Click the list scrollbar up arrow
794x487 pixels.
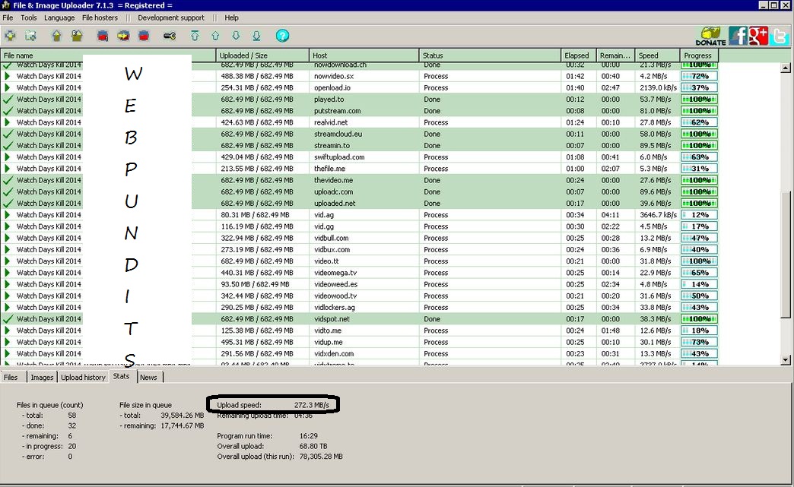click(786, 68)
